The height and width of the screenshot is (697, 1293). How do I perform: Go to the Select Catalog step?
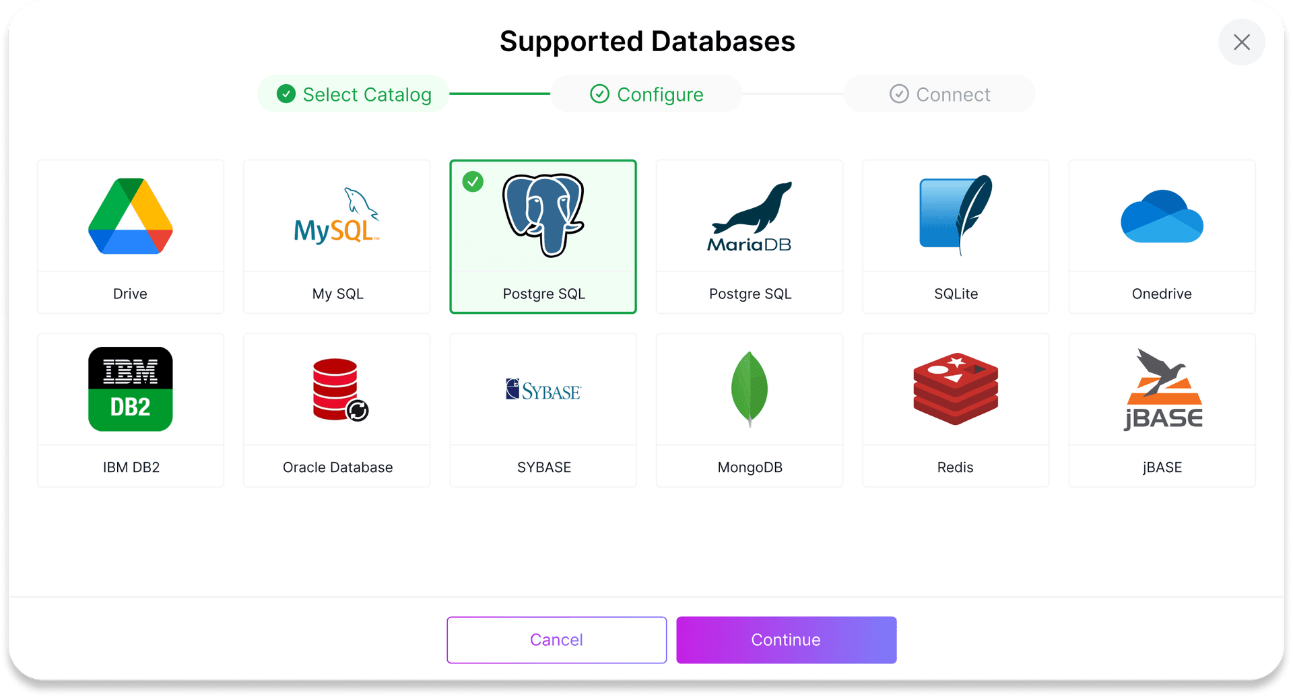[x=352, y=94]
